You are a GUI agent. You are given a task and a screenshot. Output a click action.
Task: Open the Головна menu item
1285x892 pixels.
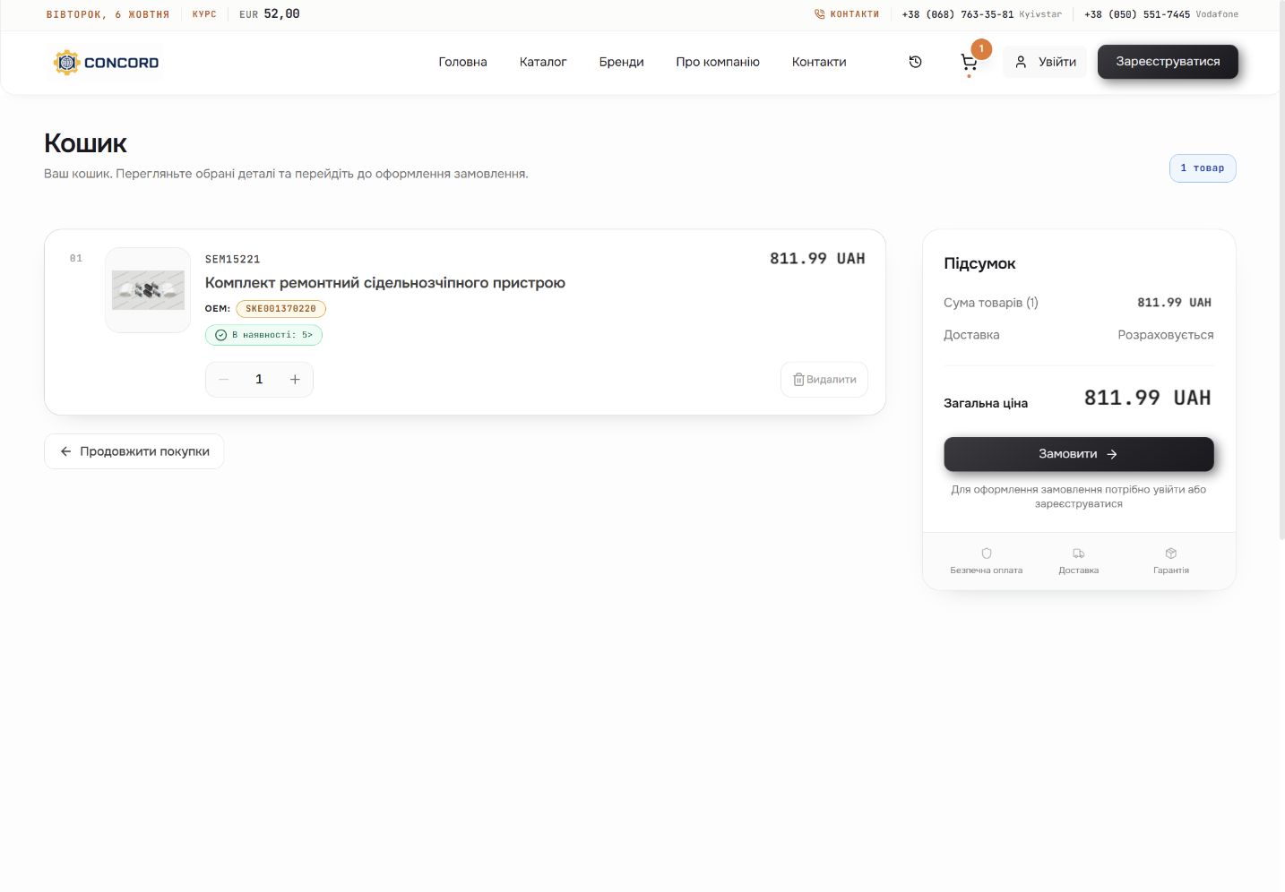tap(462, 62)
